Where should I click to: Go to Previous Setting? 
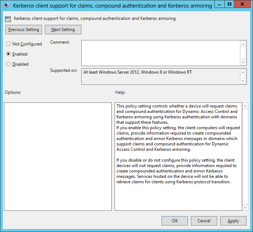point(24,30)
